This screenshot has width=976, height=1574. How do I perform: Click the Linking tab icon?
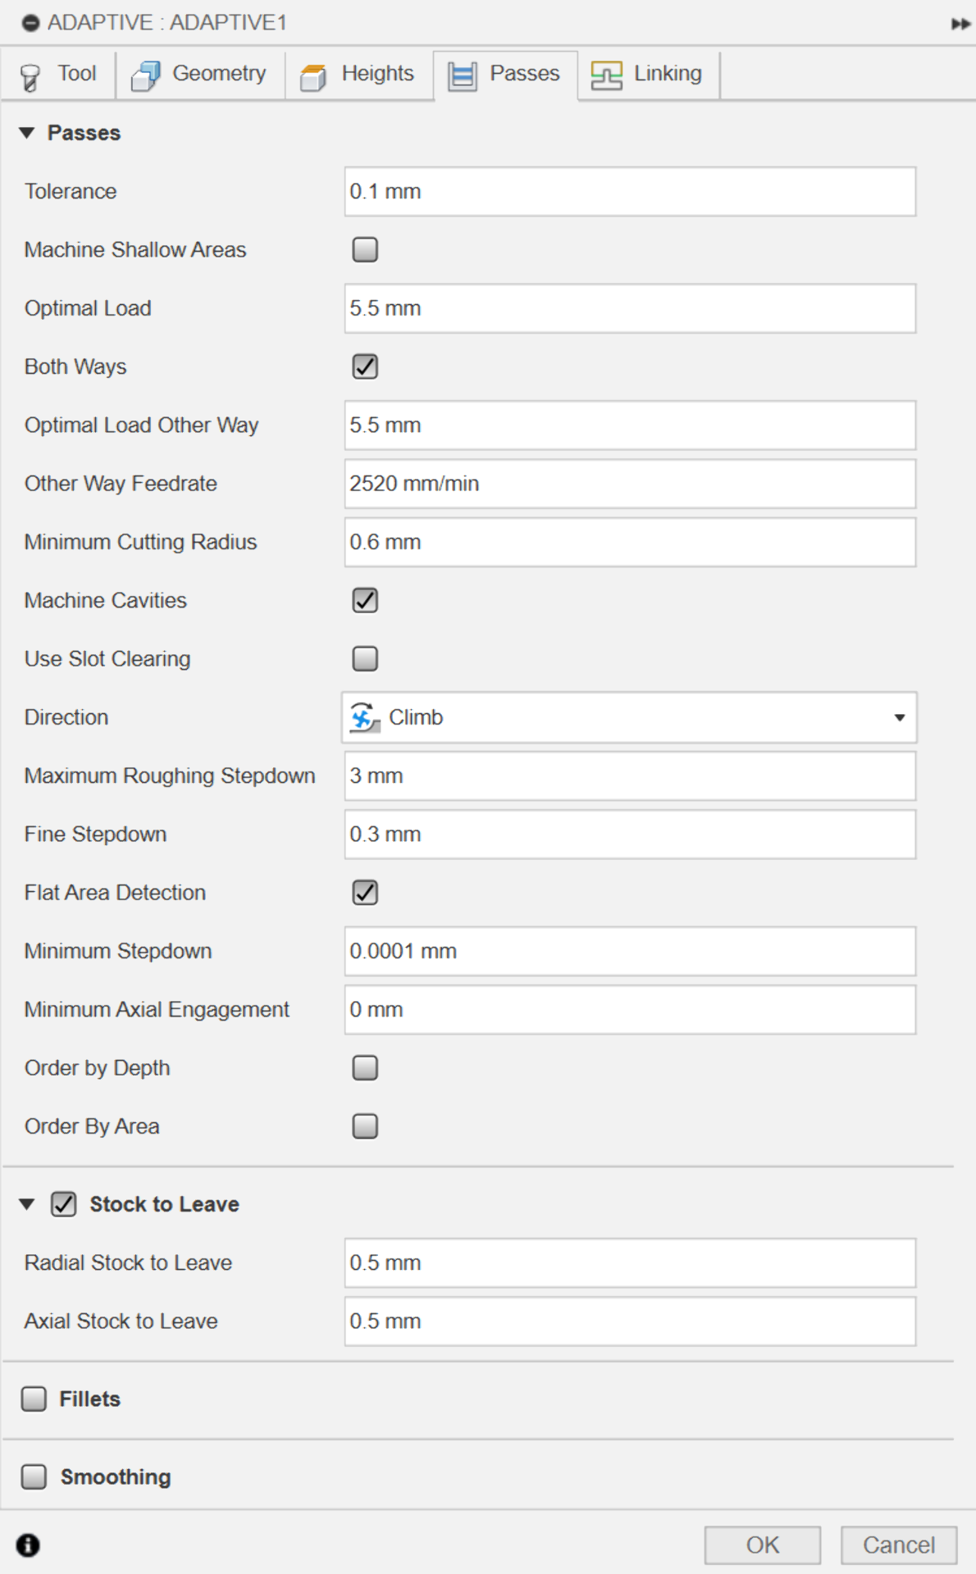coord(607,75)
